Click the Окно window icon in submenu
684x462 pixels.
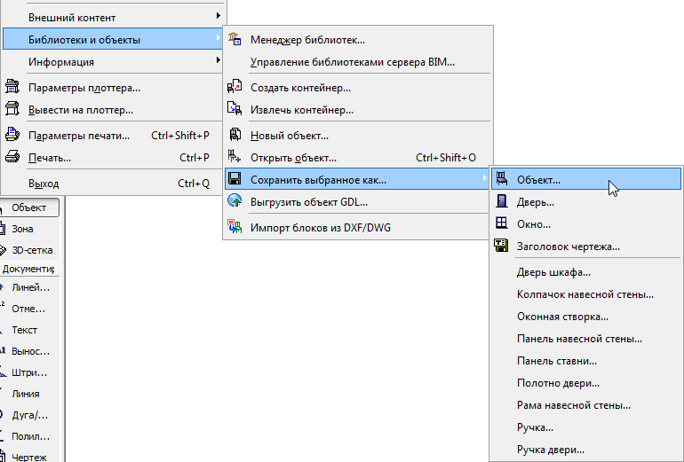(502, 223)
